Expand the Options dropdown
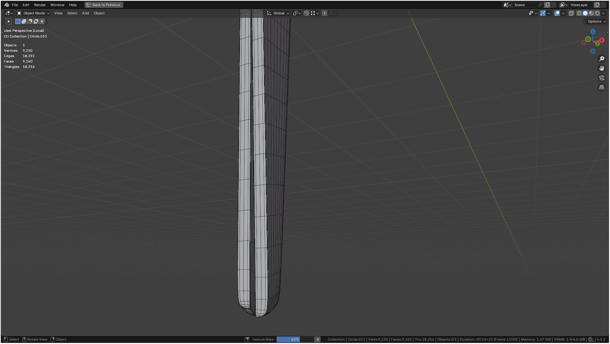610x344 pixels. tap(597, 21)
